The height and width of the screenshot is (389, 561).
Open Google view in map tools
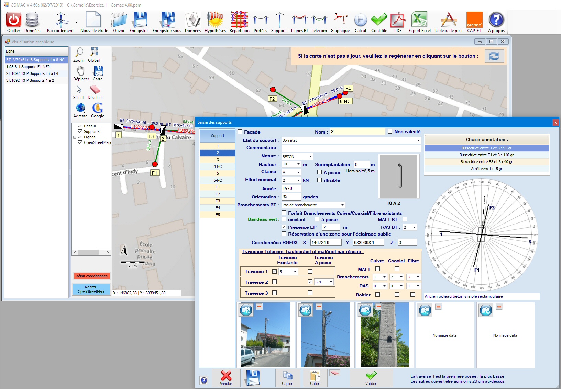click(x=98, y=108)
